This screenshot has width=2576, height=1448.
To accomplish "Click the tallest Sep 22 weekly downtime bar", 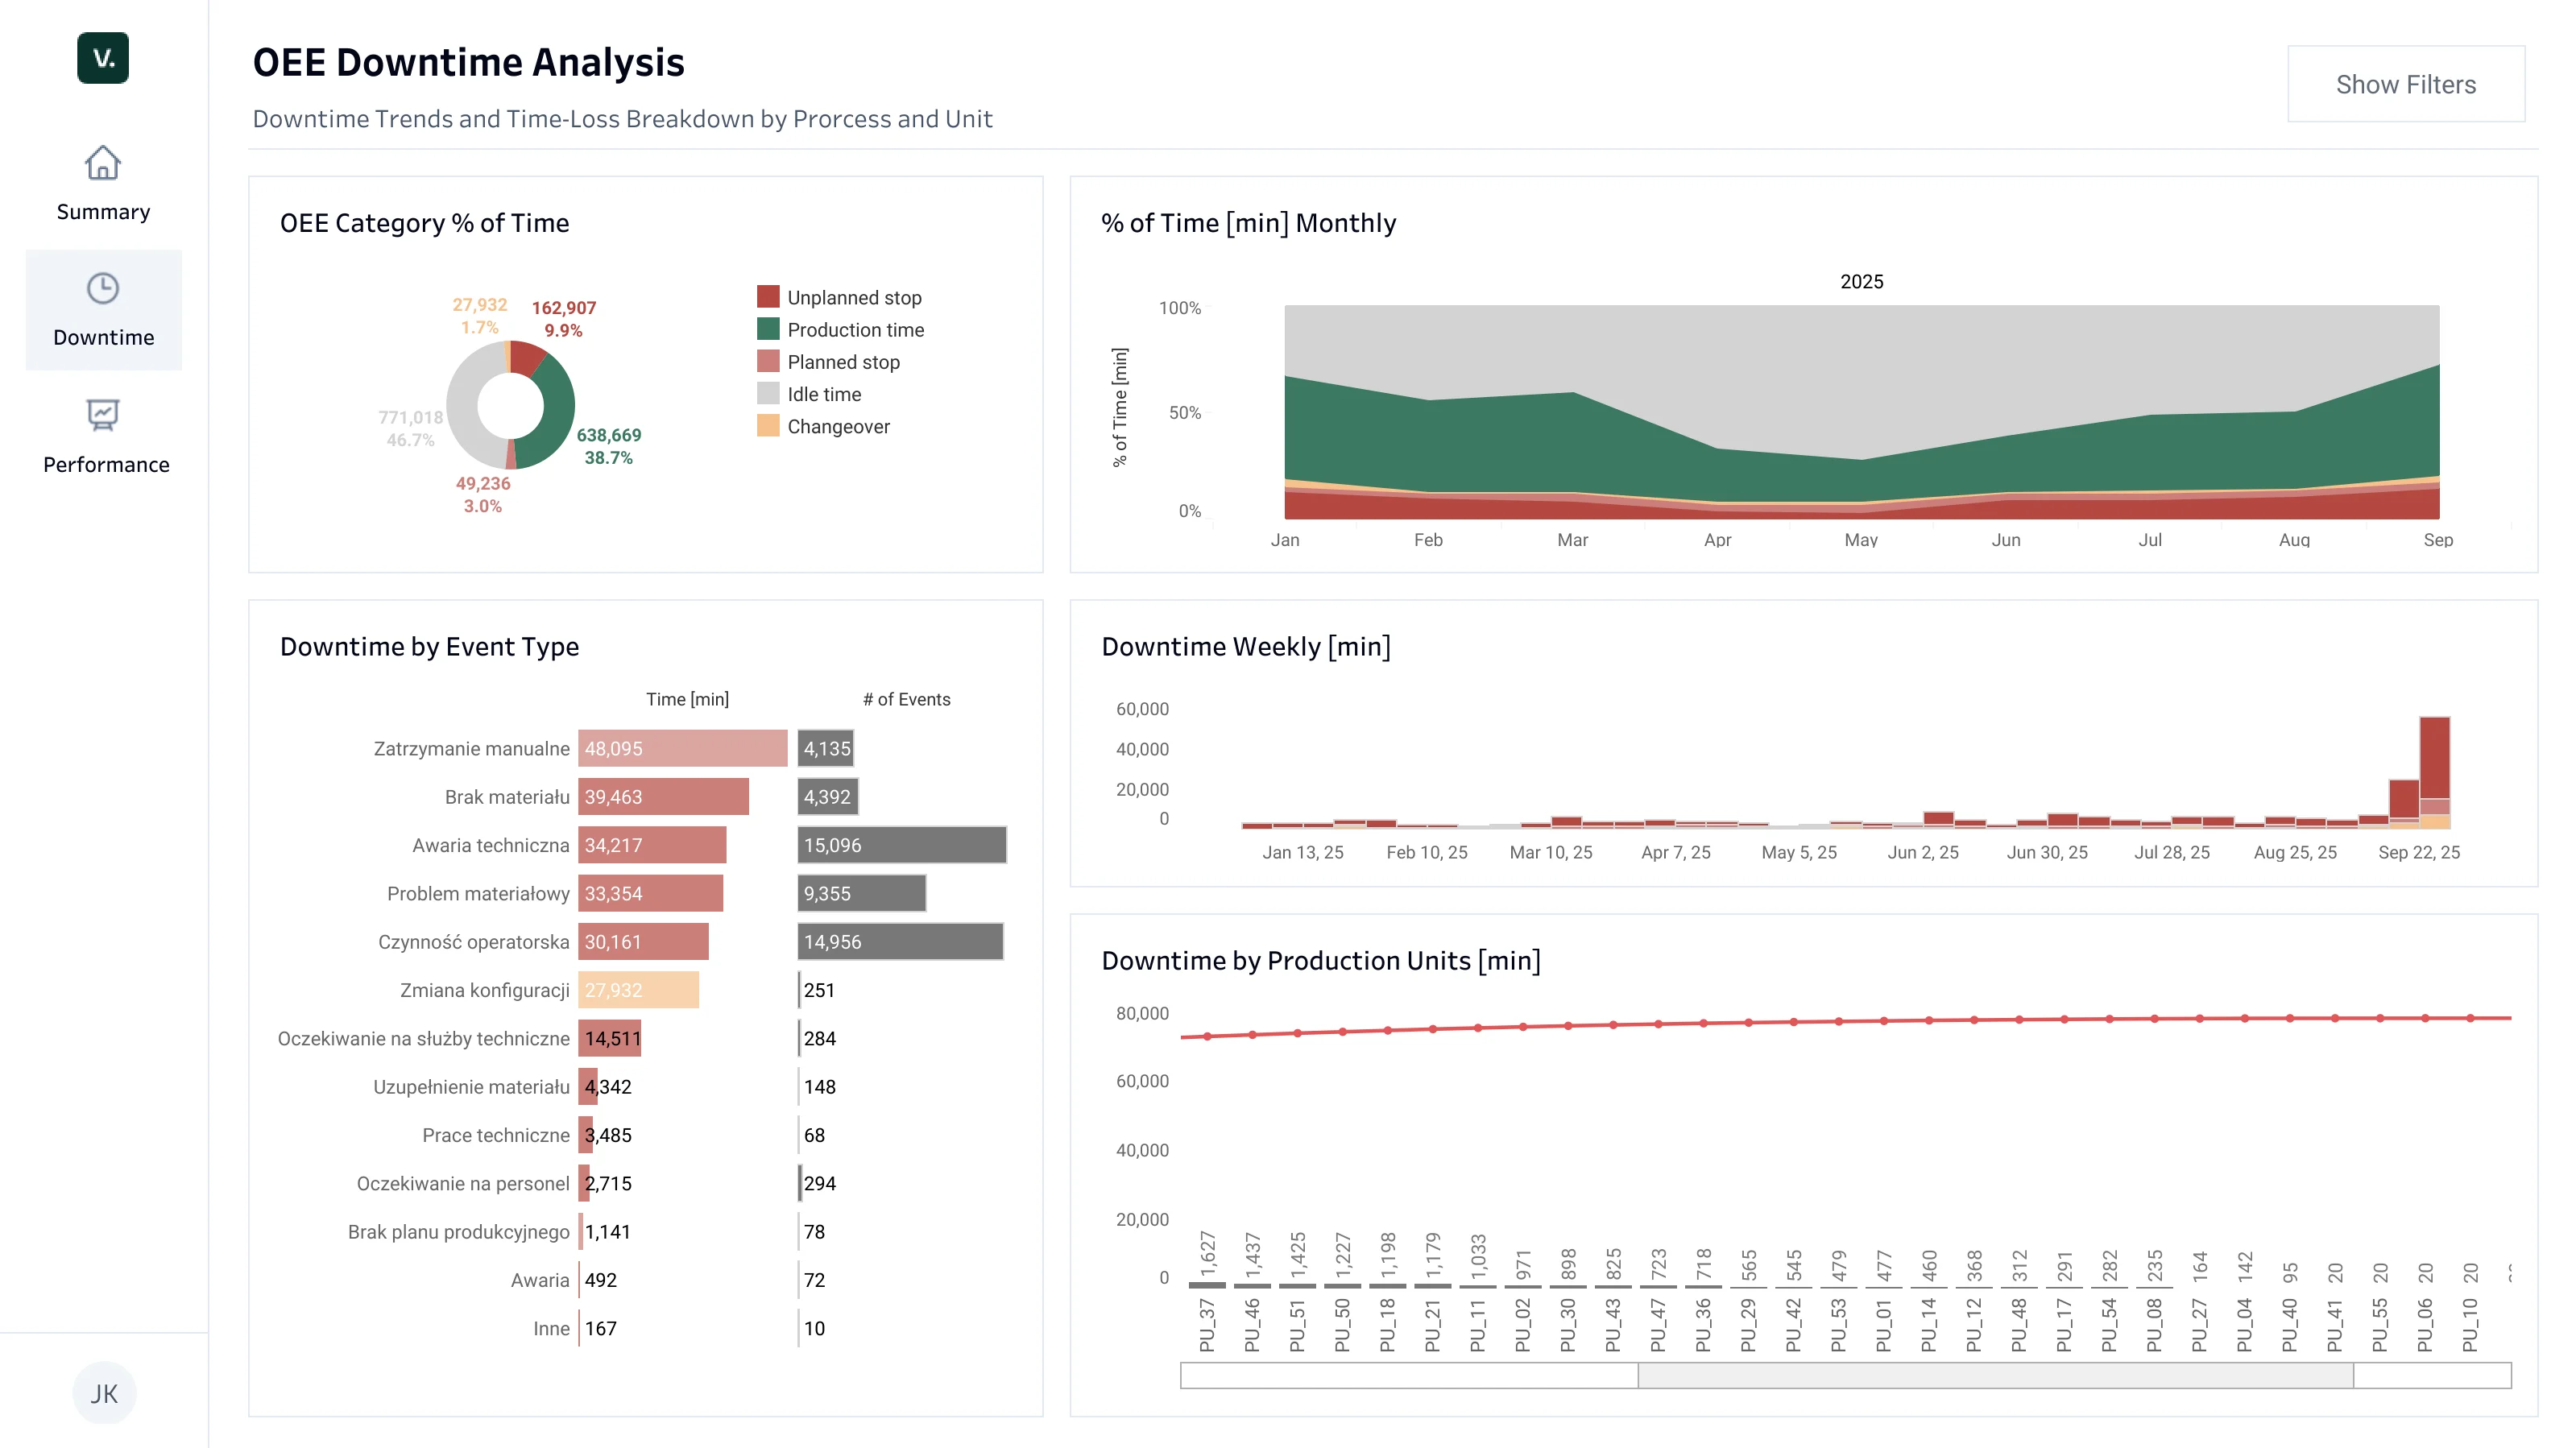I will click(2434, 772).
